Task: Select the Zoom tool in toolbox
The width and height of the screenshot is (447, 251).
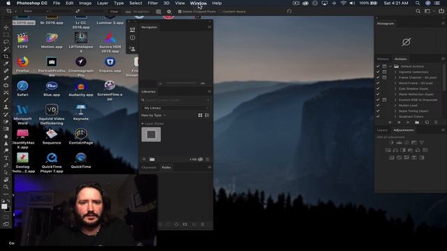Action: click(x=6, y=187)
